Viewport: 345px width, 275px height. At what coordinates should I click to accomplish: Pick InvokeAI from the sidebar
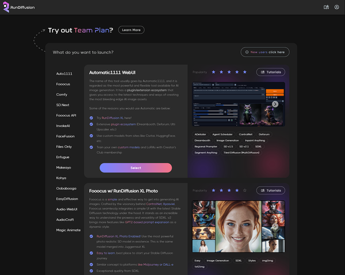tap(63, 125)
